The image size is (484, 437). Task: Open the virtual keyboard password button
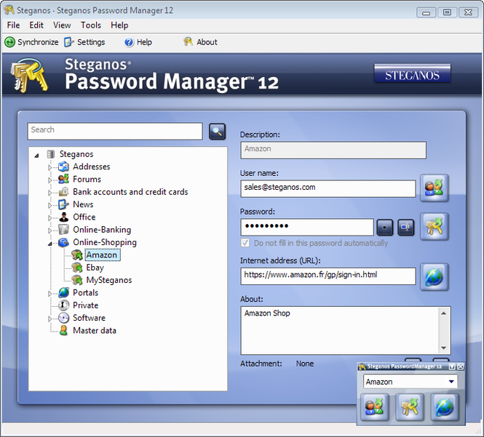[x=405, y=228]
